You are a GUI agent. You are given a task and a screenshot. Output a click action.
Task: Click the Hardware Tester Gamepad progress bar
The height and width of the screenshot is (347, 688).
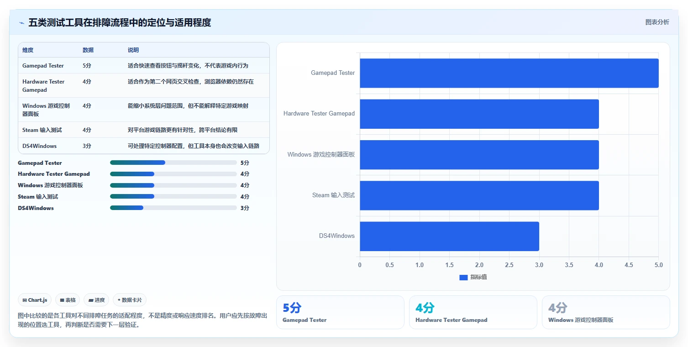173,174
